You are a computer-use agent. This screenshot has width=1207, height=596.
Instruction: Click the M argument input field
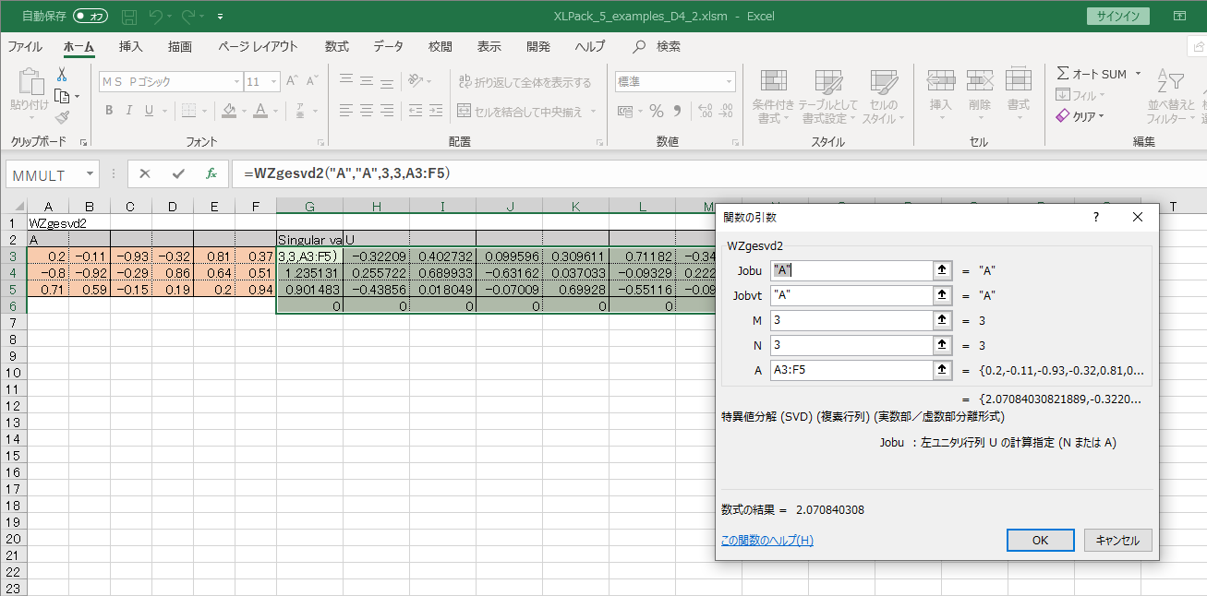click(x=850, y=320)
